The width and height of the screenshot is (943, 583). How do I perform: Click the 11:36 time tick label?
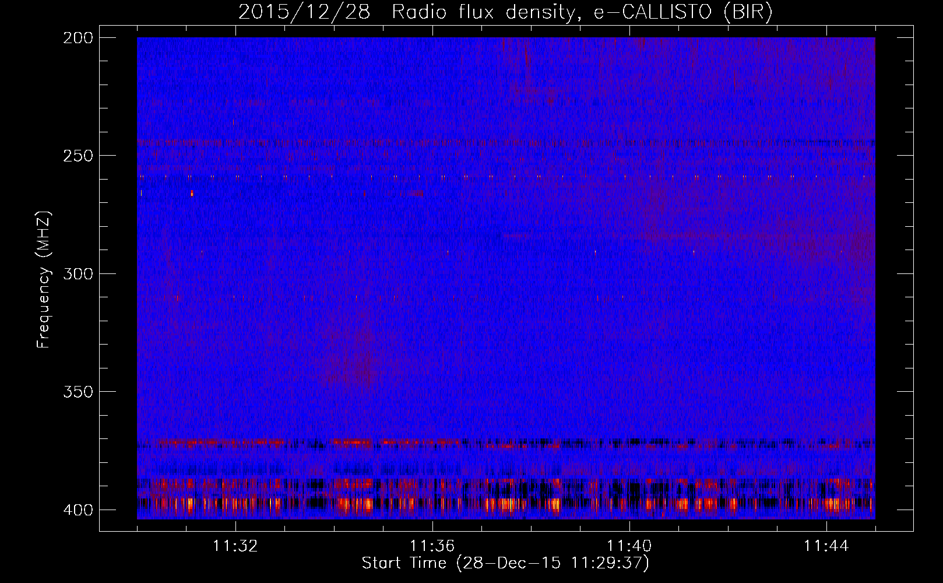[432, 546]
